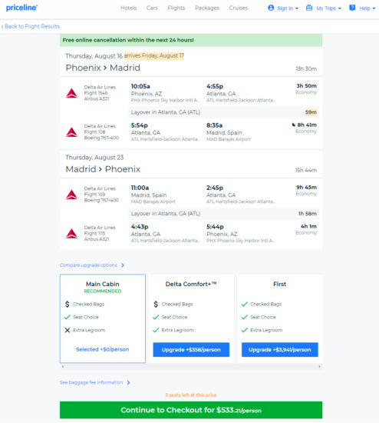Click X icon for Main Cabin Extra Legroom
Screen dimensions: 379x423
coord(68,330)
